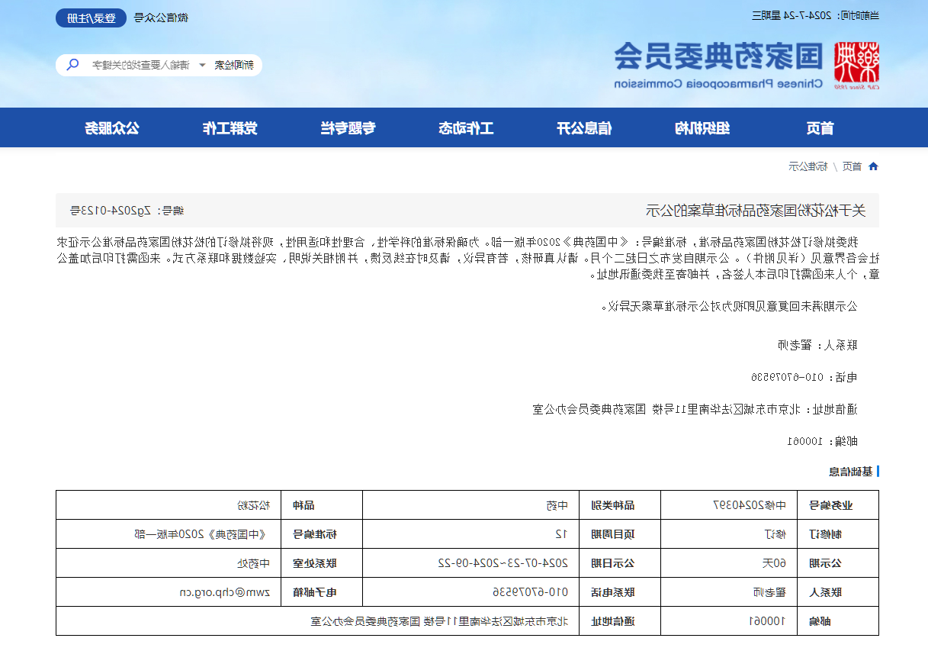Select 信息公开 in navigation bar
The image size is (928, 651).
pyautogui.click(x=584, y=127)
